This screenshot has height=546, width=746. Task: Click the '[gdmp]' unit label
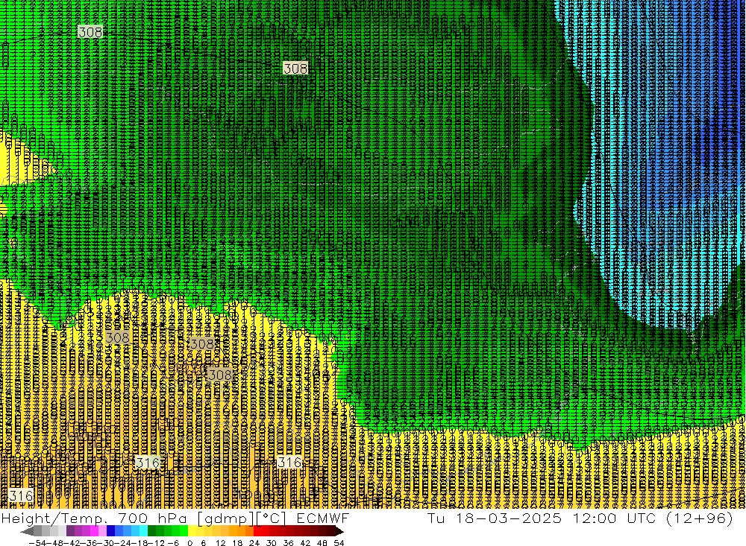225,518
